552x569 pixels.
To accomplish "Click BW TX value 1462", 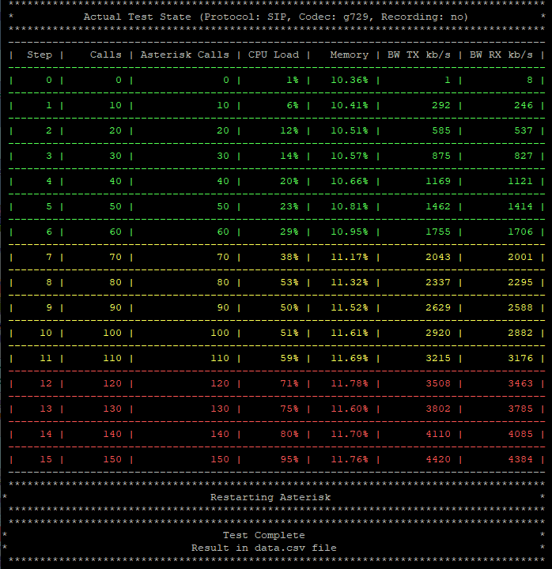I will [438, 206].
